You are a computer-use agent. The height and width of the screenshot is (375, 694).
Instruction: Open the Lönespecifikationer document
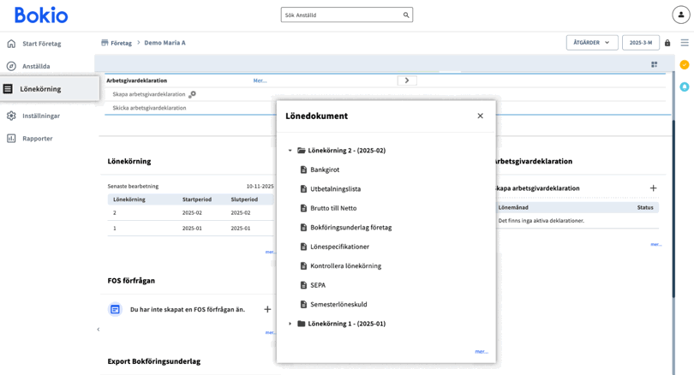(x=339, y=247)
